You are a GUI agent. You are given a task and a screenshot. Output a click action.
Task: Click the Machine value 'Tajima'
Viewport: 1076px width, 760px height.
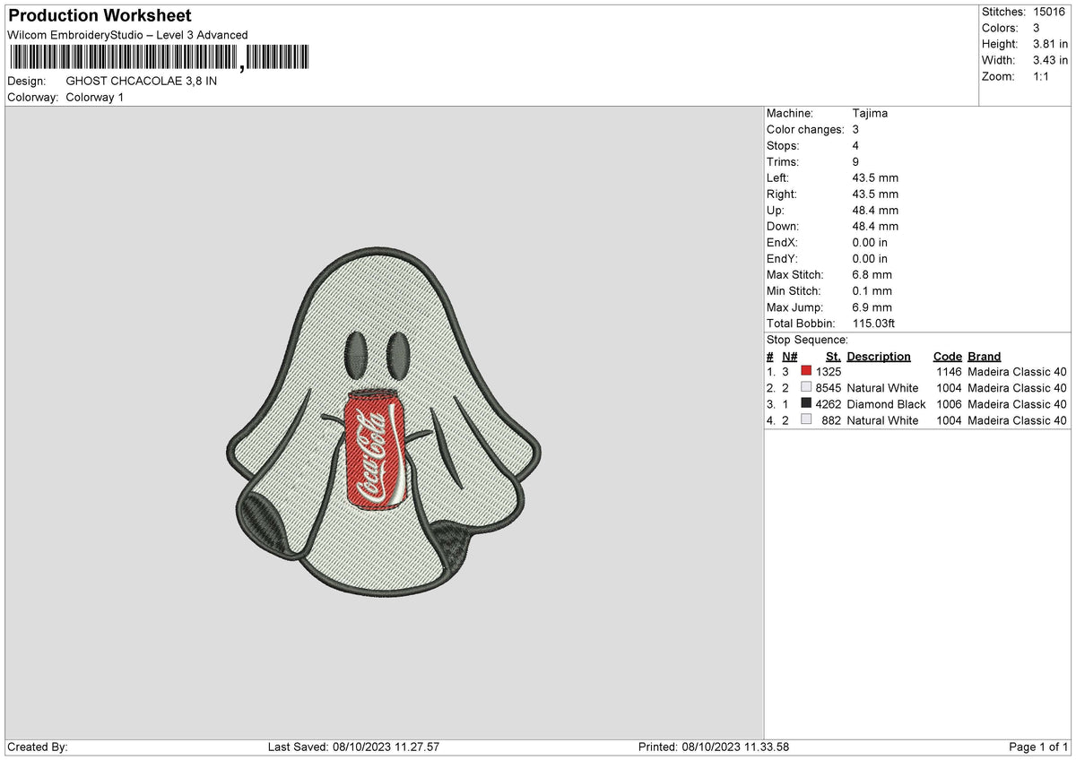[870, 114]
